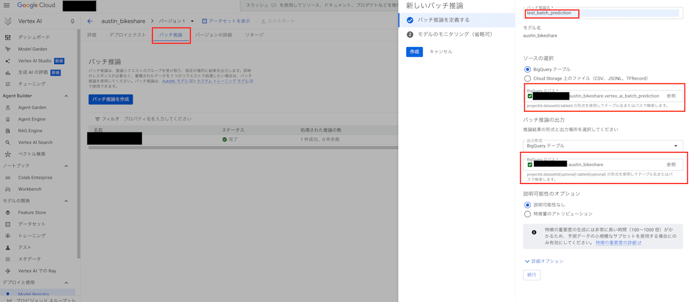
Task: Click the キャンセル button
Action: click(441, 52)
